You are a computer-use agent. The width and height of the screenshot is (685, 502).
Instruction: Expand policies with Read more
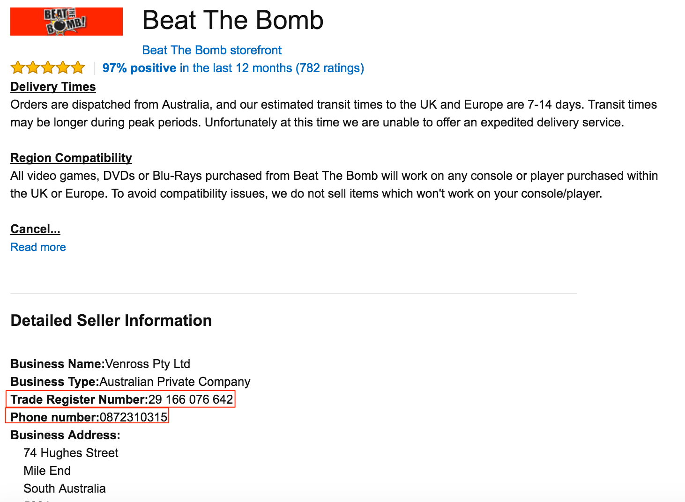point(38,247)
